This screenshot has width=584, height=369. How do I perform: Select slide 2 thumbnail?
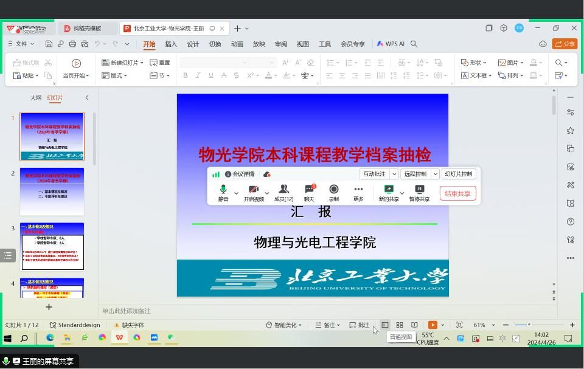52,191
